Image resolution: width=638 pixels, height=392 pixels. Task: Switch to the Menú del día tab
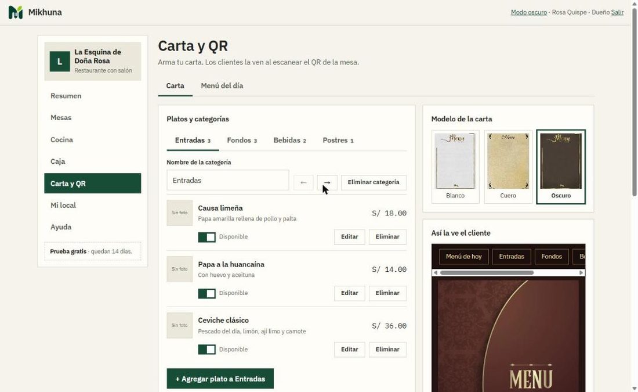[x=222, y=86]
